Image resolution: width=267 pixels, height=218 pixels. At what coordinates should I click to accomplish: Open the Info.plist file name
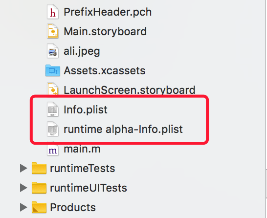click(86, 110)
